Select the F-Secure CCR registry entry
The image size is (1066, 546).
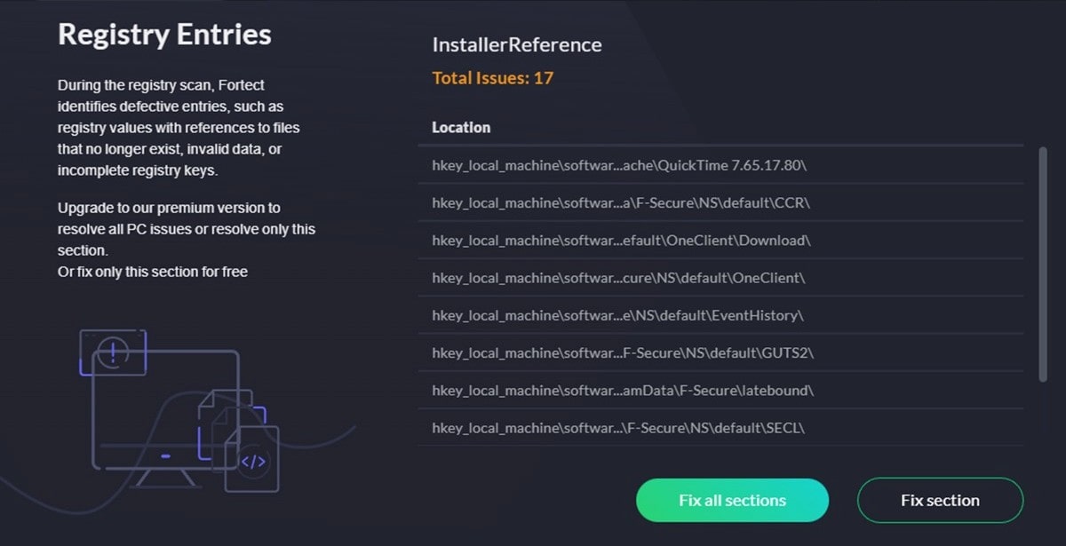[622, 202]
